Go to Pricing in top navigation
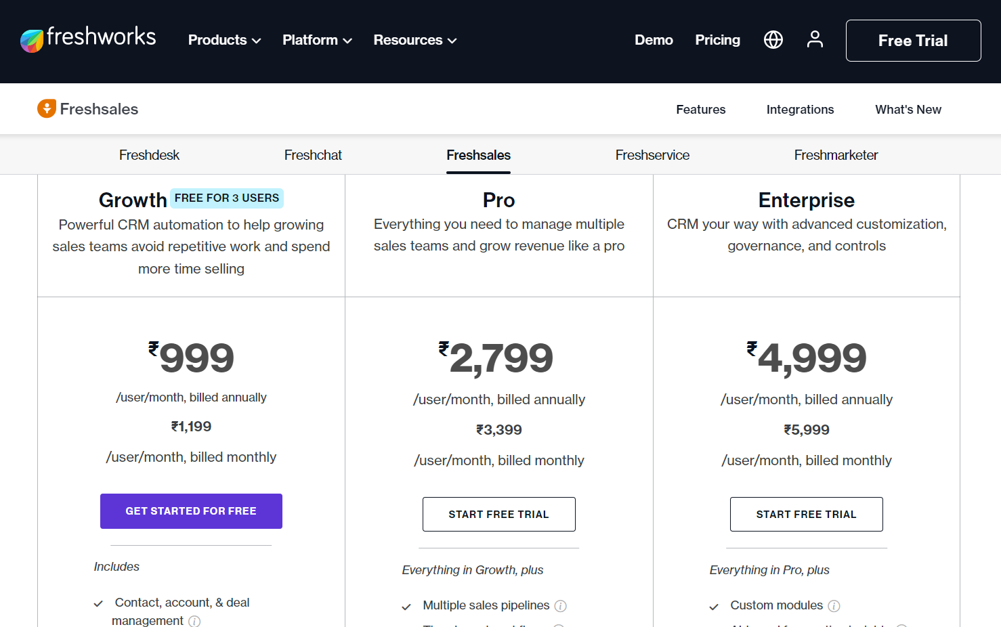Screen dimensions: 1001x627 [x=717, y=40]
